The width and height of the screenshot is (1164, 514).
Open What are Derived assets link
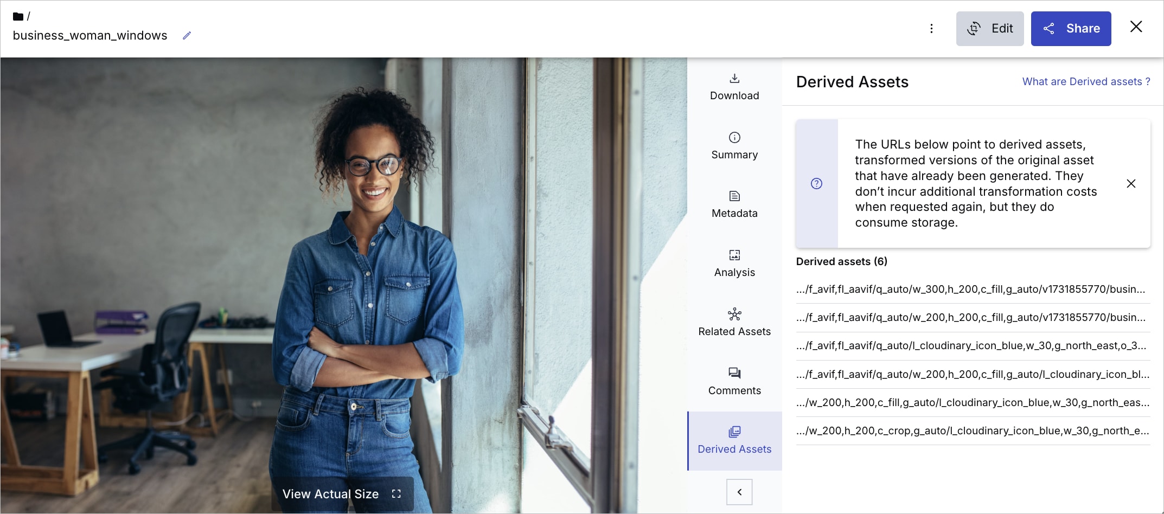pyautogui.click(x=1086, y=82)
